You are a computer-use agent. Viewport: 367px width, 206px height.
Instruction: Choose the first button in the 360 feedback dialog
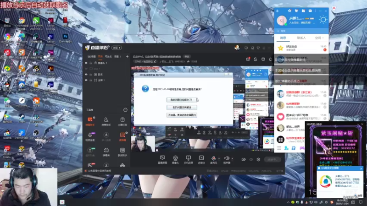coord(182,100)
